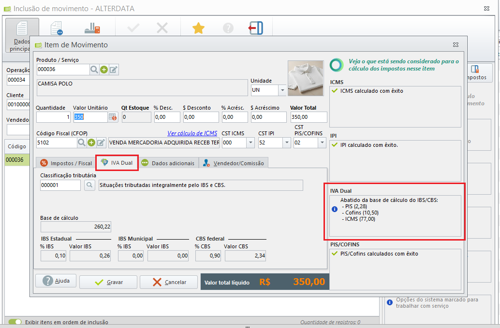Toggle the show items in inclusion order switch
The height and width of the screenshot is (328, 500).
point(15,322)
